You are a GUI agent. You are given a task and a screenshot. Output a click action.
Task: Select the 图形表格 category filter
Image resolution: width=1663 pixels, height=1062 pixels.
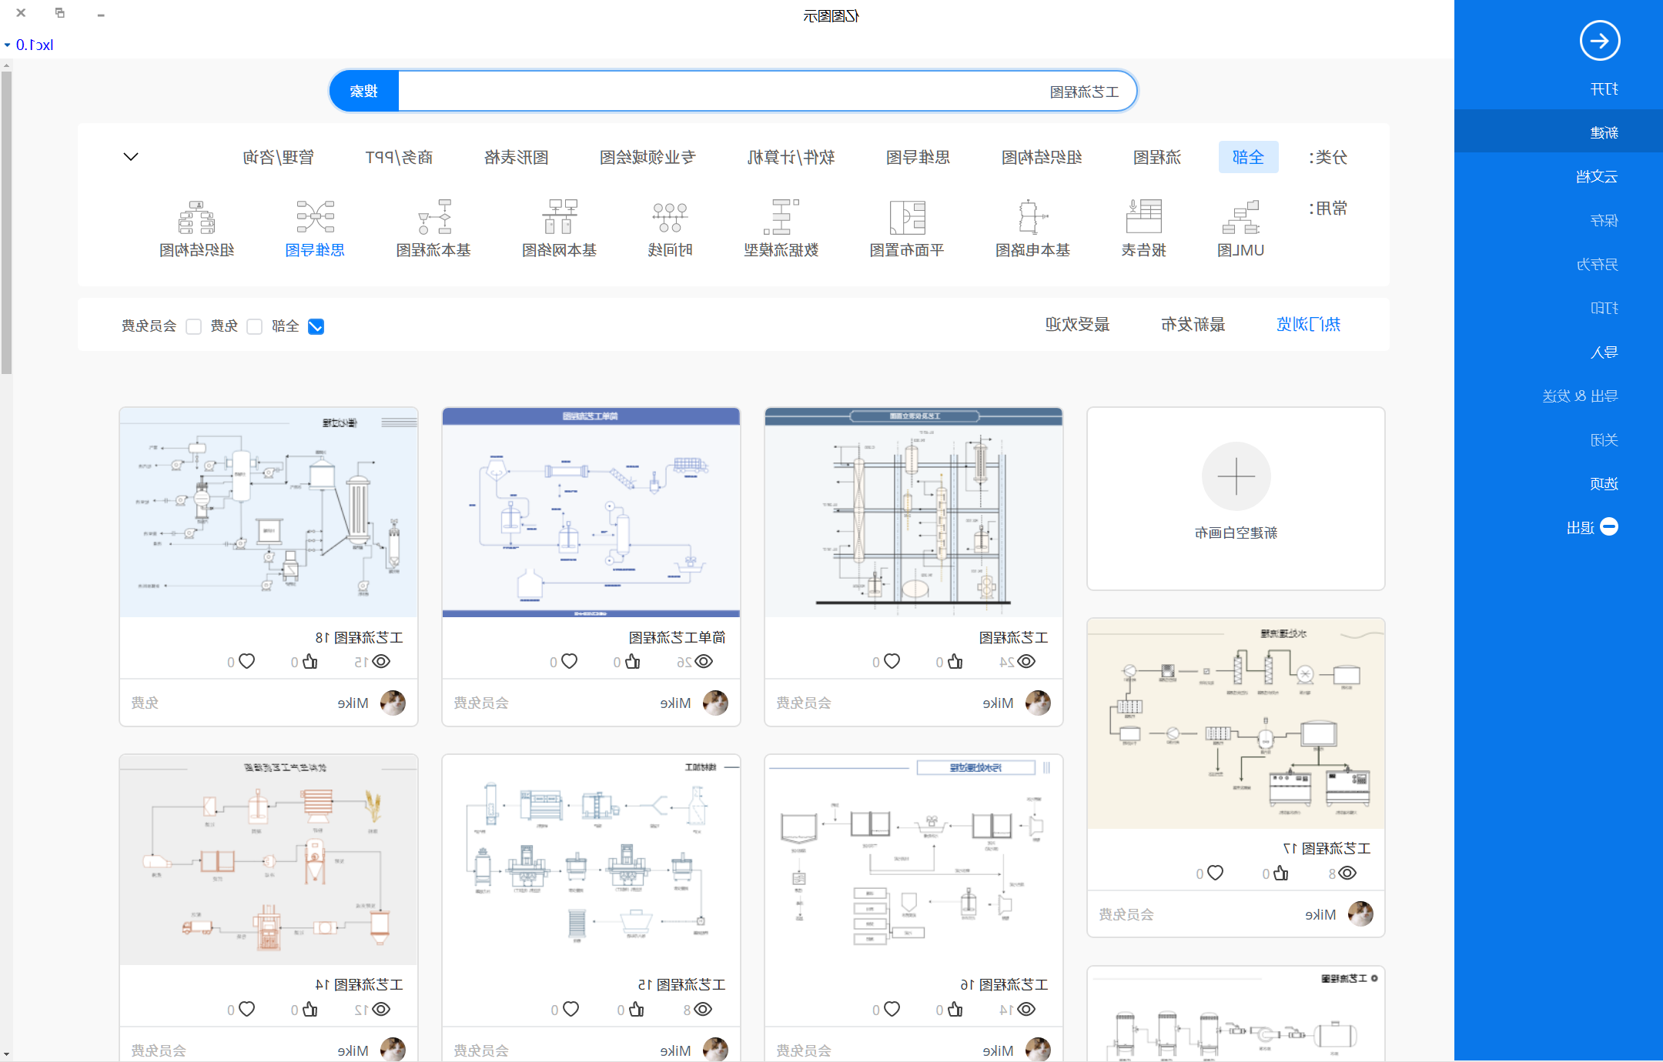[x=516, y=157]
